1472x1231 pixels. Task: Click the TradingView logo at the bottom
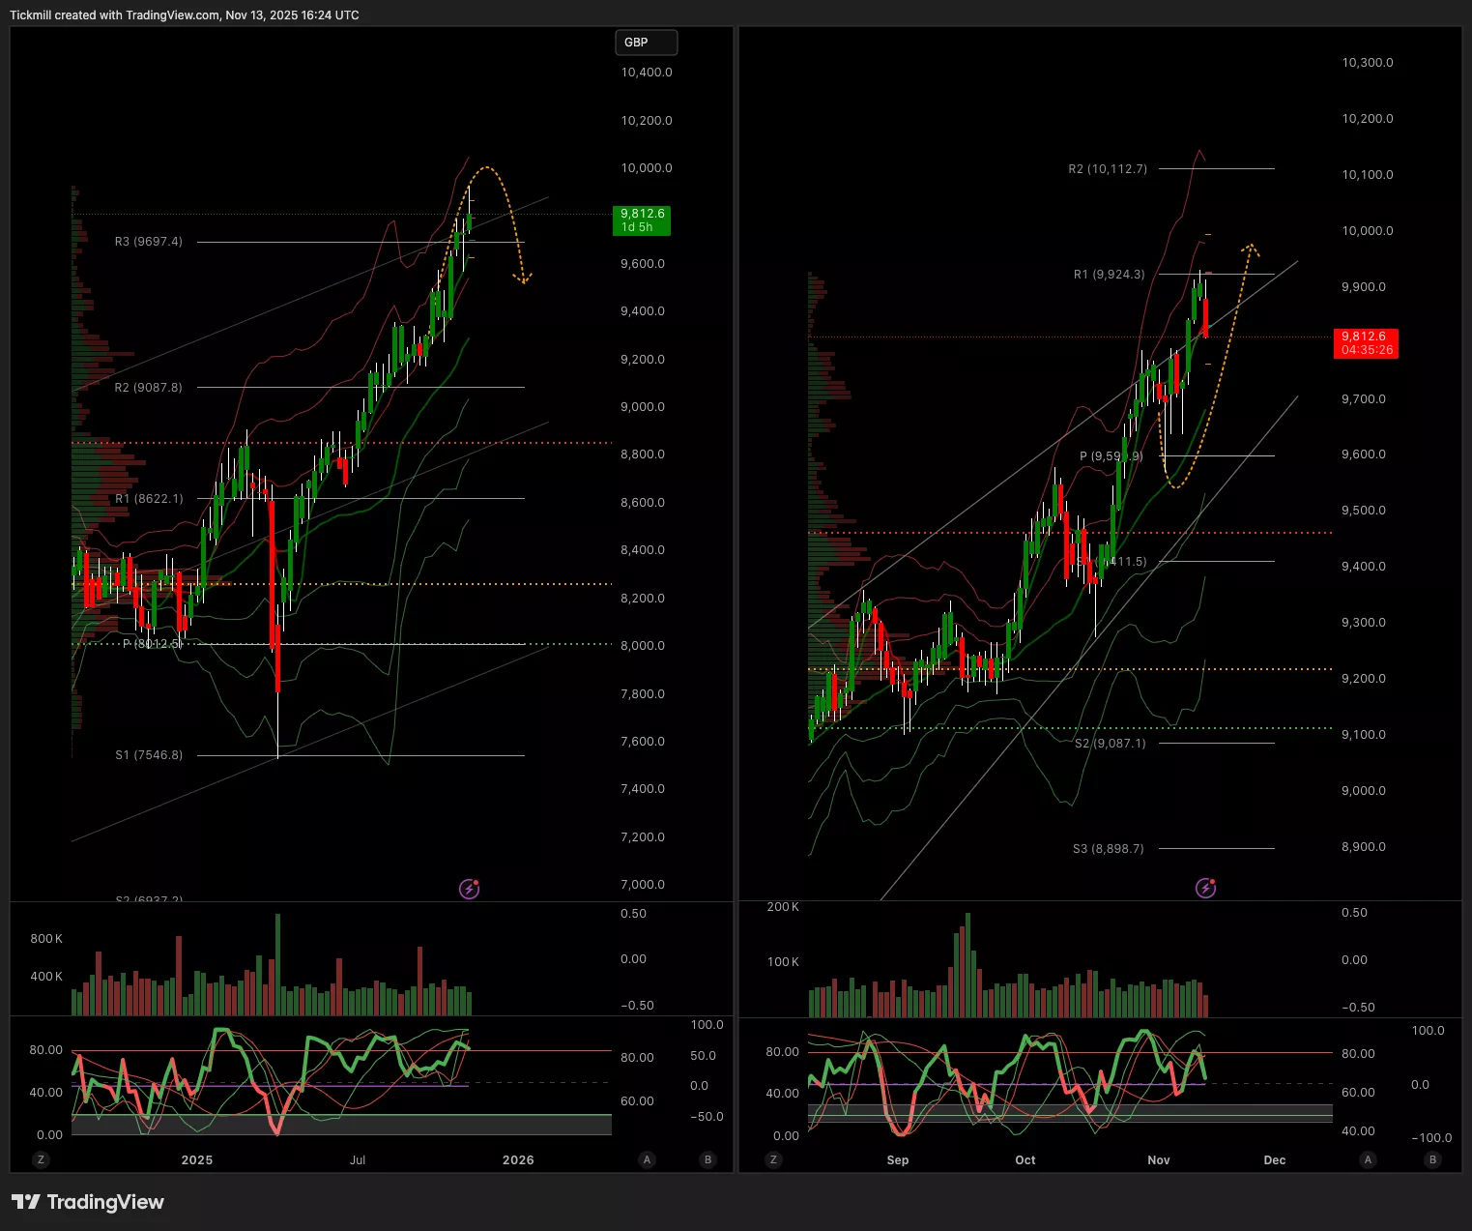(x=88, y=1202)
